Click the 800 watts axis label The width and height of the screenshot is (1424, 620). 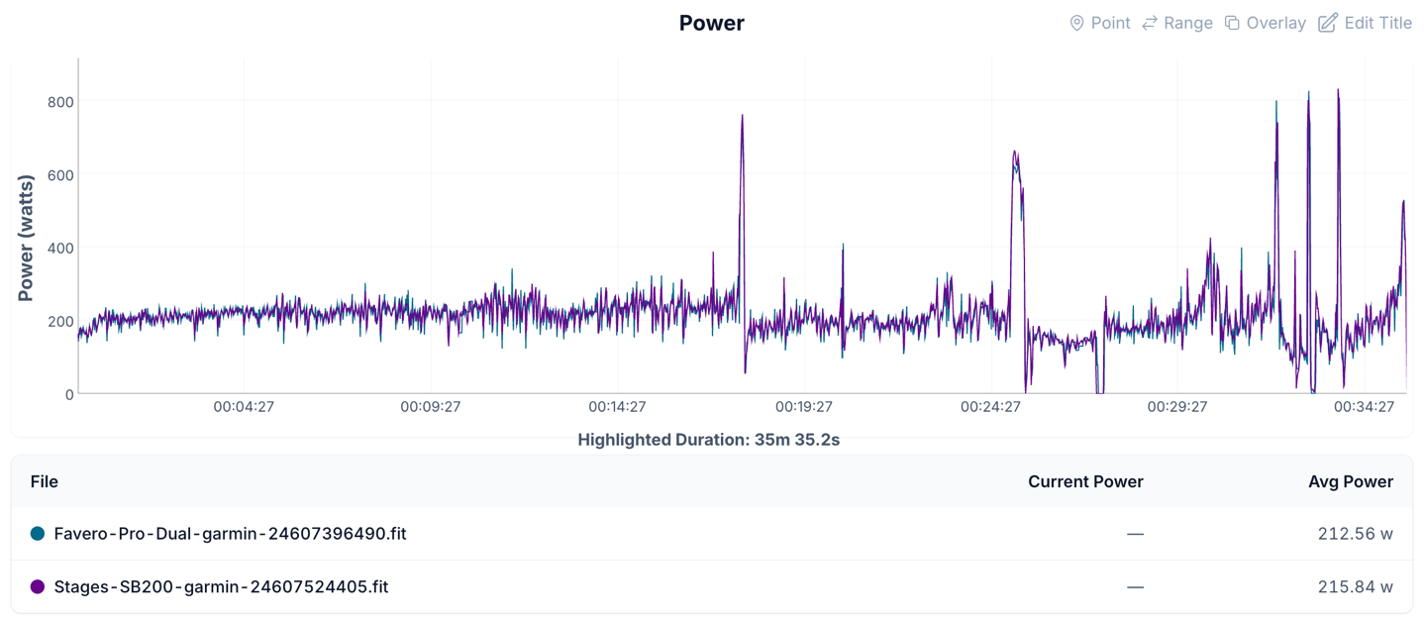(x=60, y=102)
